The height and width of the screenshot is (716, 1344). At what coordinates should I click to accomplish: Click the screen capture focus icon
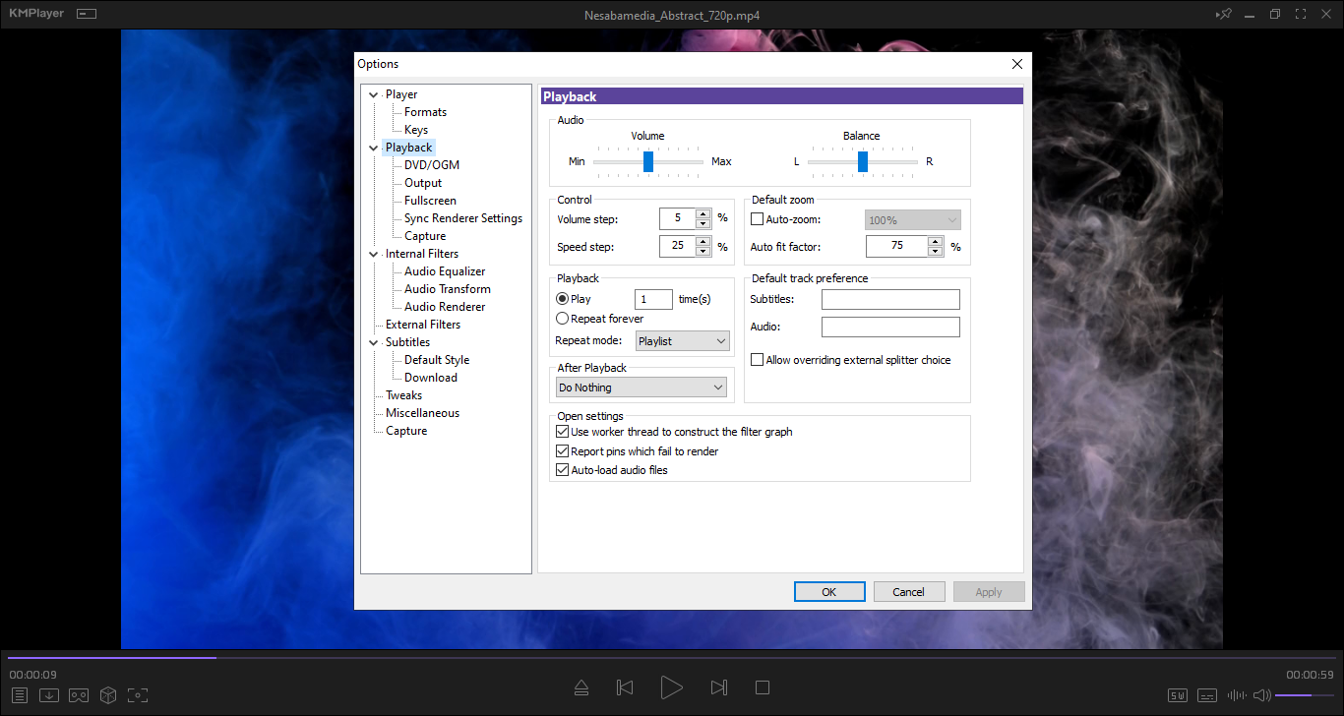pyautogui.click(x=138, y=695)
